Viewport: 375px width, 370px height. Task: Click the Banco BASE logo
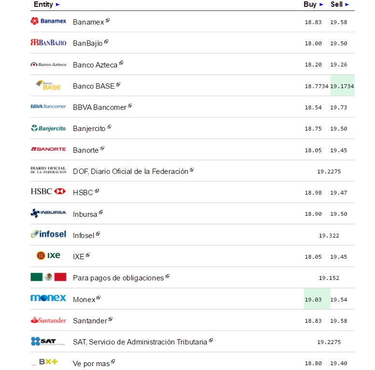click(48, 85)
